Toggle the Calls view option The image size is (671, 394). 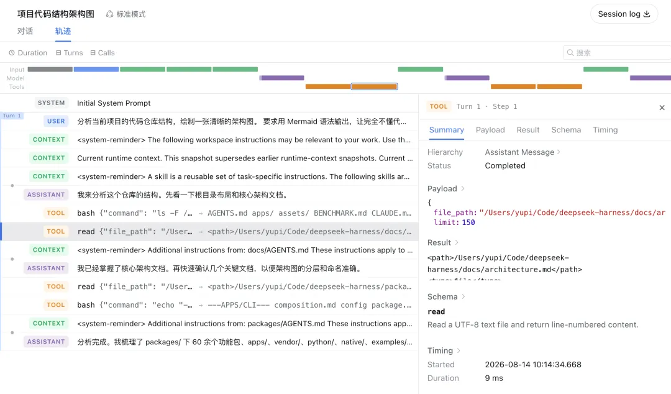click(103, 53)
